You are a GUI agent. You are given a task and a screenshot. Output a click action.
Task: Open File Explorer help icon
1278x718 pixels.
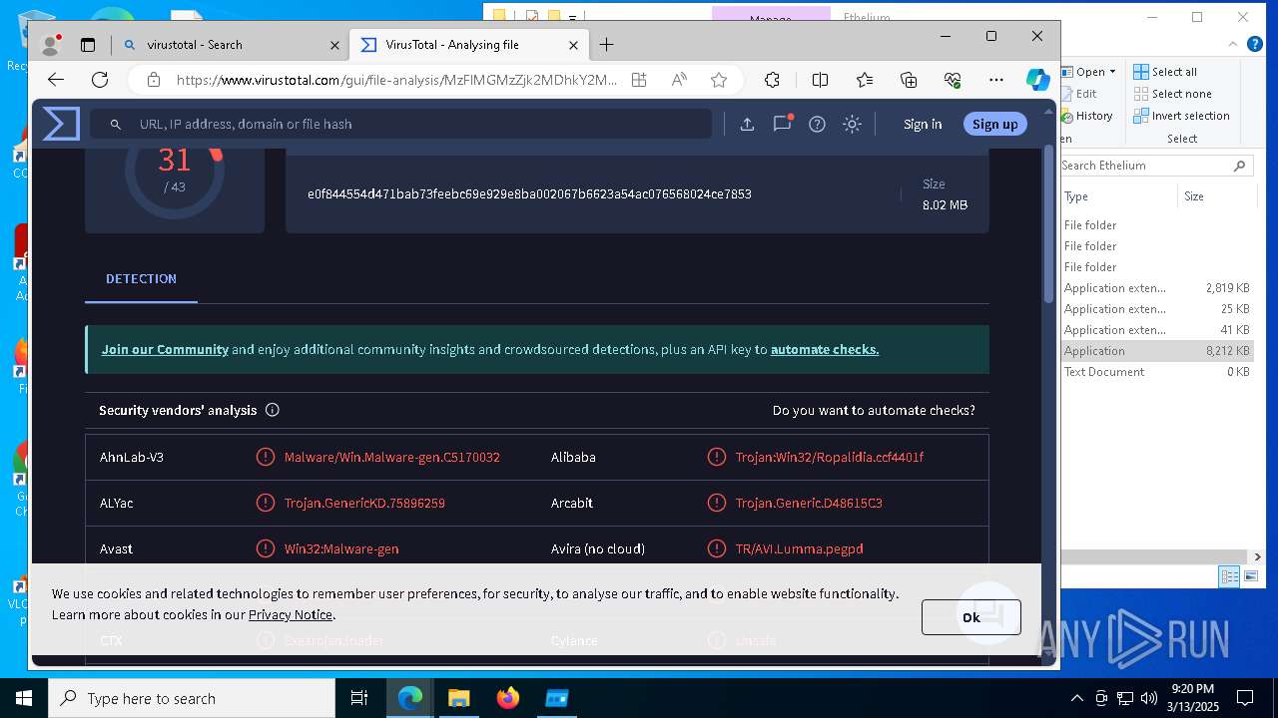(1256, 44)
